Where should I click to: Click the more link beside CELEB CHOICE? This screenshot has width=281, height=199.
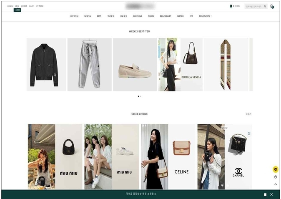tap(248, 114)
